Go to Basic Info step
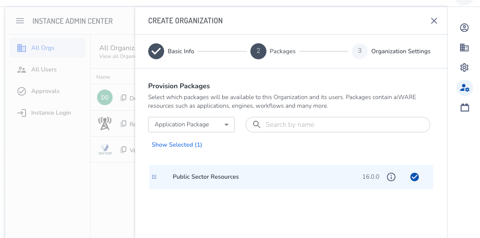This screenshot has width=480, height=238. 171,51
